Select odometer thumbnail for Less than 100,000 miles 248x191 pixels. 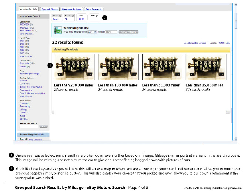118,67
